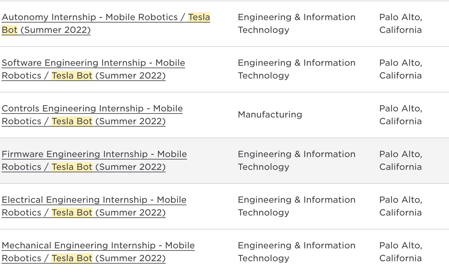449x277 pixels.
Task: Click Palo Alto location in Controls row
Action: [401, 115]
